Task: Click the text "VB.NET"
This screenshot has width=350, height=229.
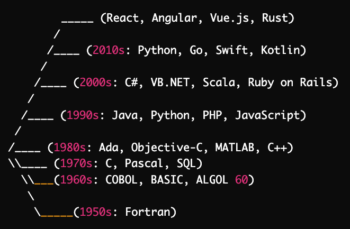Action: pyautogui.click(x=170, y=83)
